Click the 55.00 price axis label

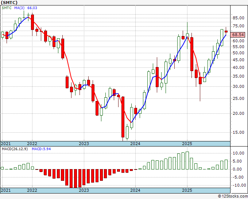[239, 47]
